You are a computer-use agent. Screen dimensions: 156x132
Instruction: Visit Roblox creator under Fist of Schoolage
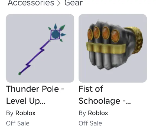coord(98,113)
